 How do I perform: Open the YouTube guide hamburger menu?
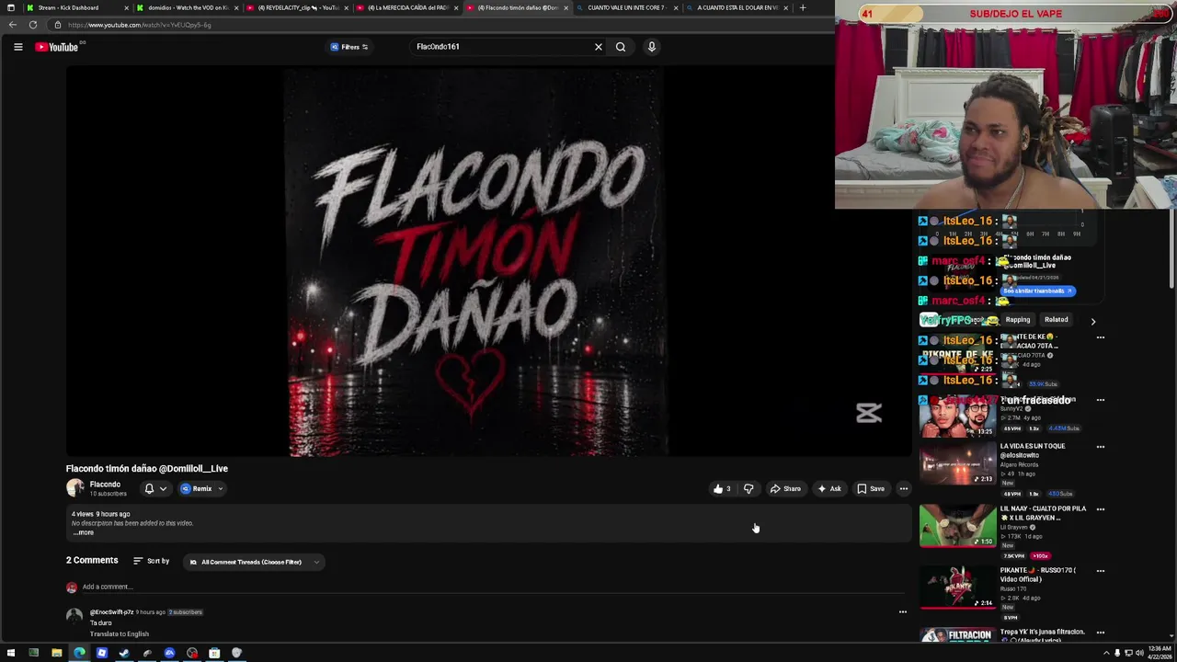click(x=17, y=47)
